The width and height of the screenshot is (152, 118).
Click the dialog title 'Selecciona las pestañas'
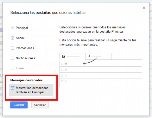[x=48, y=12]
